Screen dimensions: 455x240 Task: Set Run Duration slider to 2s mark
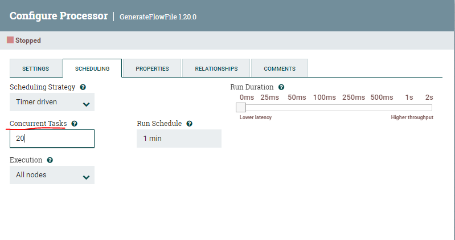pyautogui.click(x=429, y=107)
